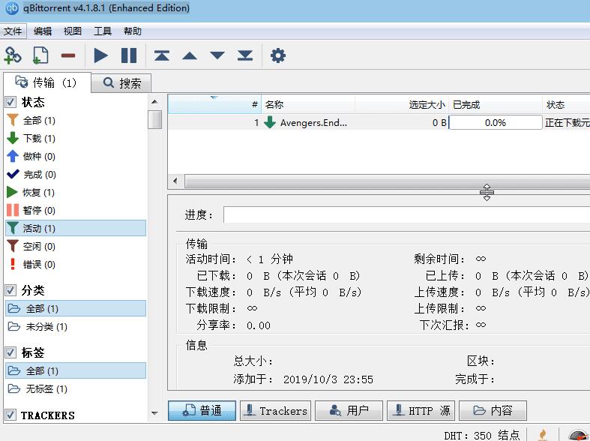Toggle the 标签 section checkbox
Screen dimensions: 590x441
[10, 352]
